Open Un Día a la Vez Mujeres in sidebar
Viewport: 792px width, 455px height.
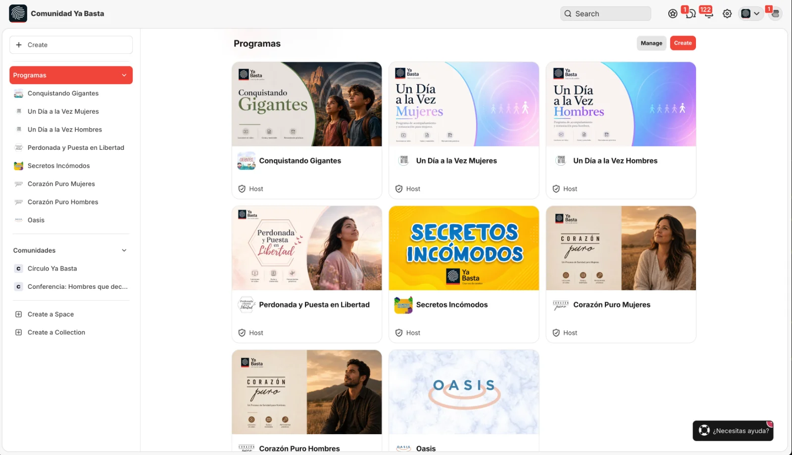coord(71,111)
